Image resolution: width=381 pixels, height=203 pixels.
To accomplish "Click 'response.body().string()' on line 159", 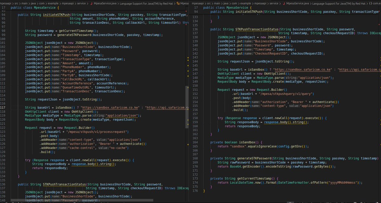I will [x=286, y=122].
